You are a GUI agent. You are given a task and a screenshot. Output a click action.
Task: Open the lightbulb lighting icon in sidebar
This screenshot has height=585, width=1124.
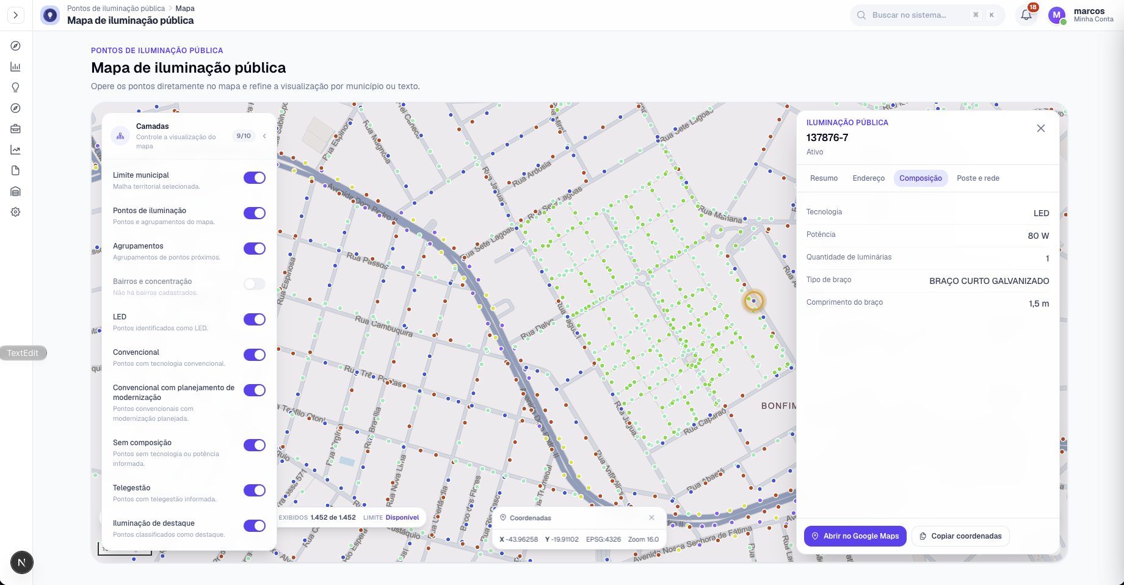coord(16,87)
